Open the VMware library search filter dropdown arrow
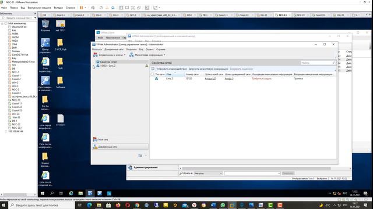 [x=35, y=18]
